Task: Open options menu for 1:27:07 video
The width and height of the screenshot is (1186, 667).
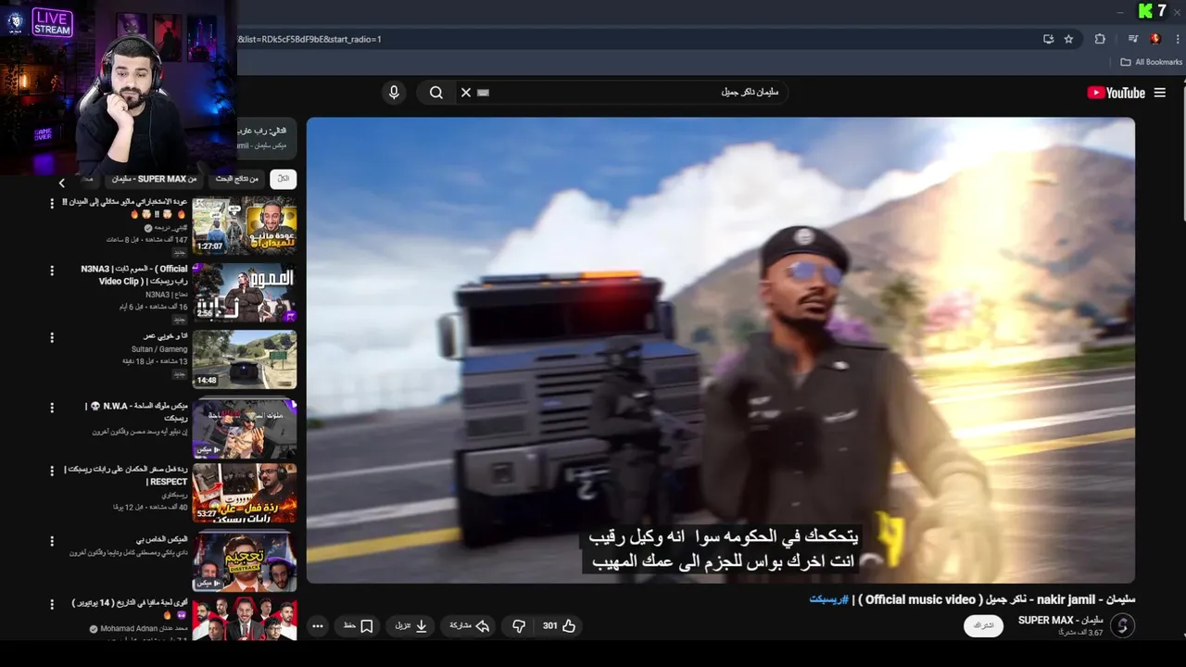Action: [x=52, y=204]
